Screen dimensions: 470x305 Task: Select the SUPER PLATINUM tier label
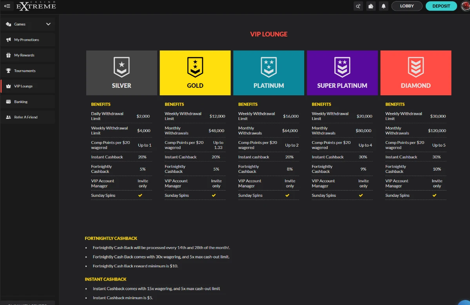342,86
